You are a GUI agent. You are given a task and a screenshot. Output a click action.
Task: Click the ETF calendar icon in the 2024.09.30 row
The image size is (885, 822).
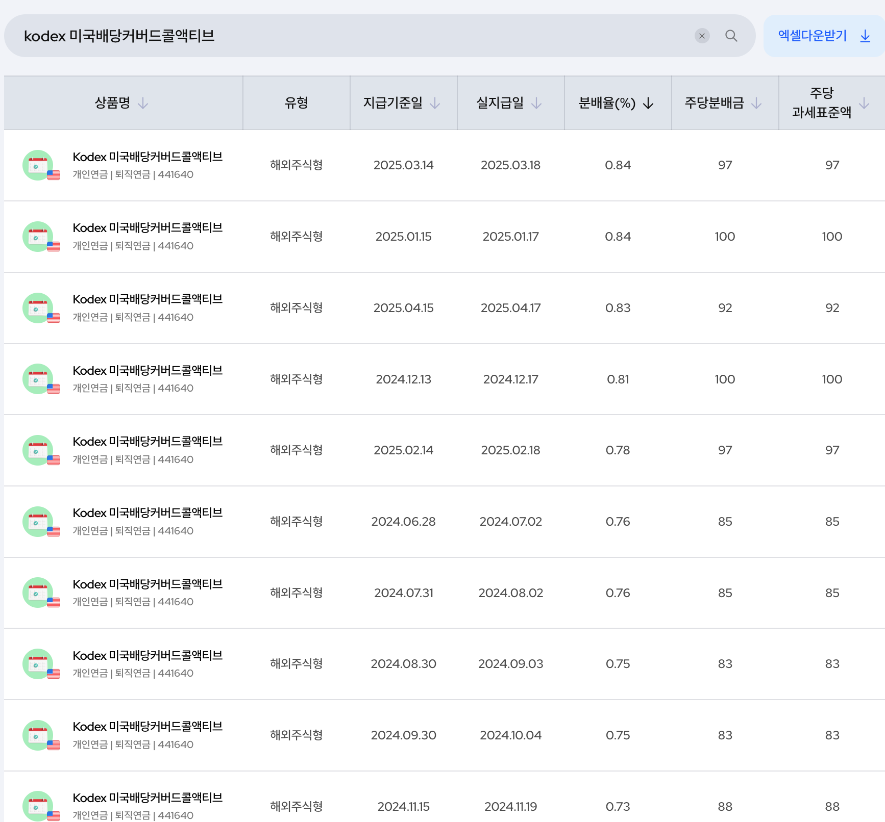[41, 735]
